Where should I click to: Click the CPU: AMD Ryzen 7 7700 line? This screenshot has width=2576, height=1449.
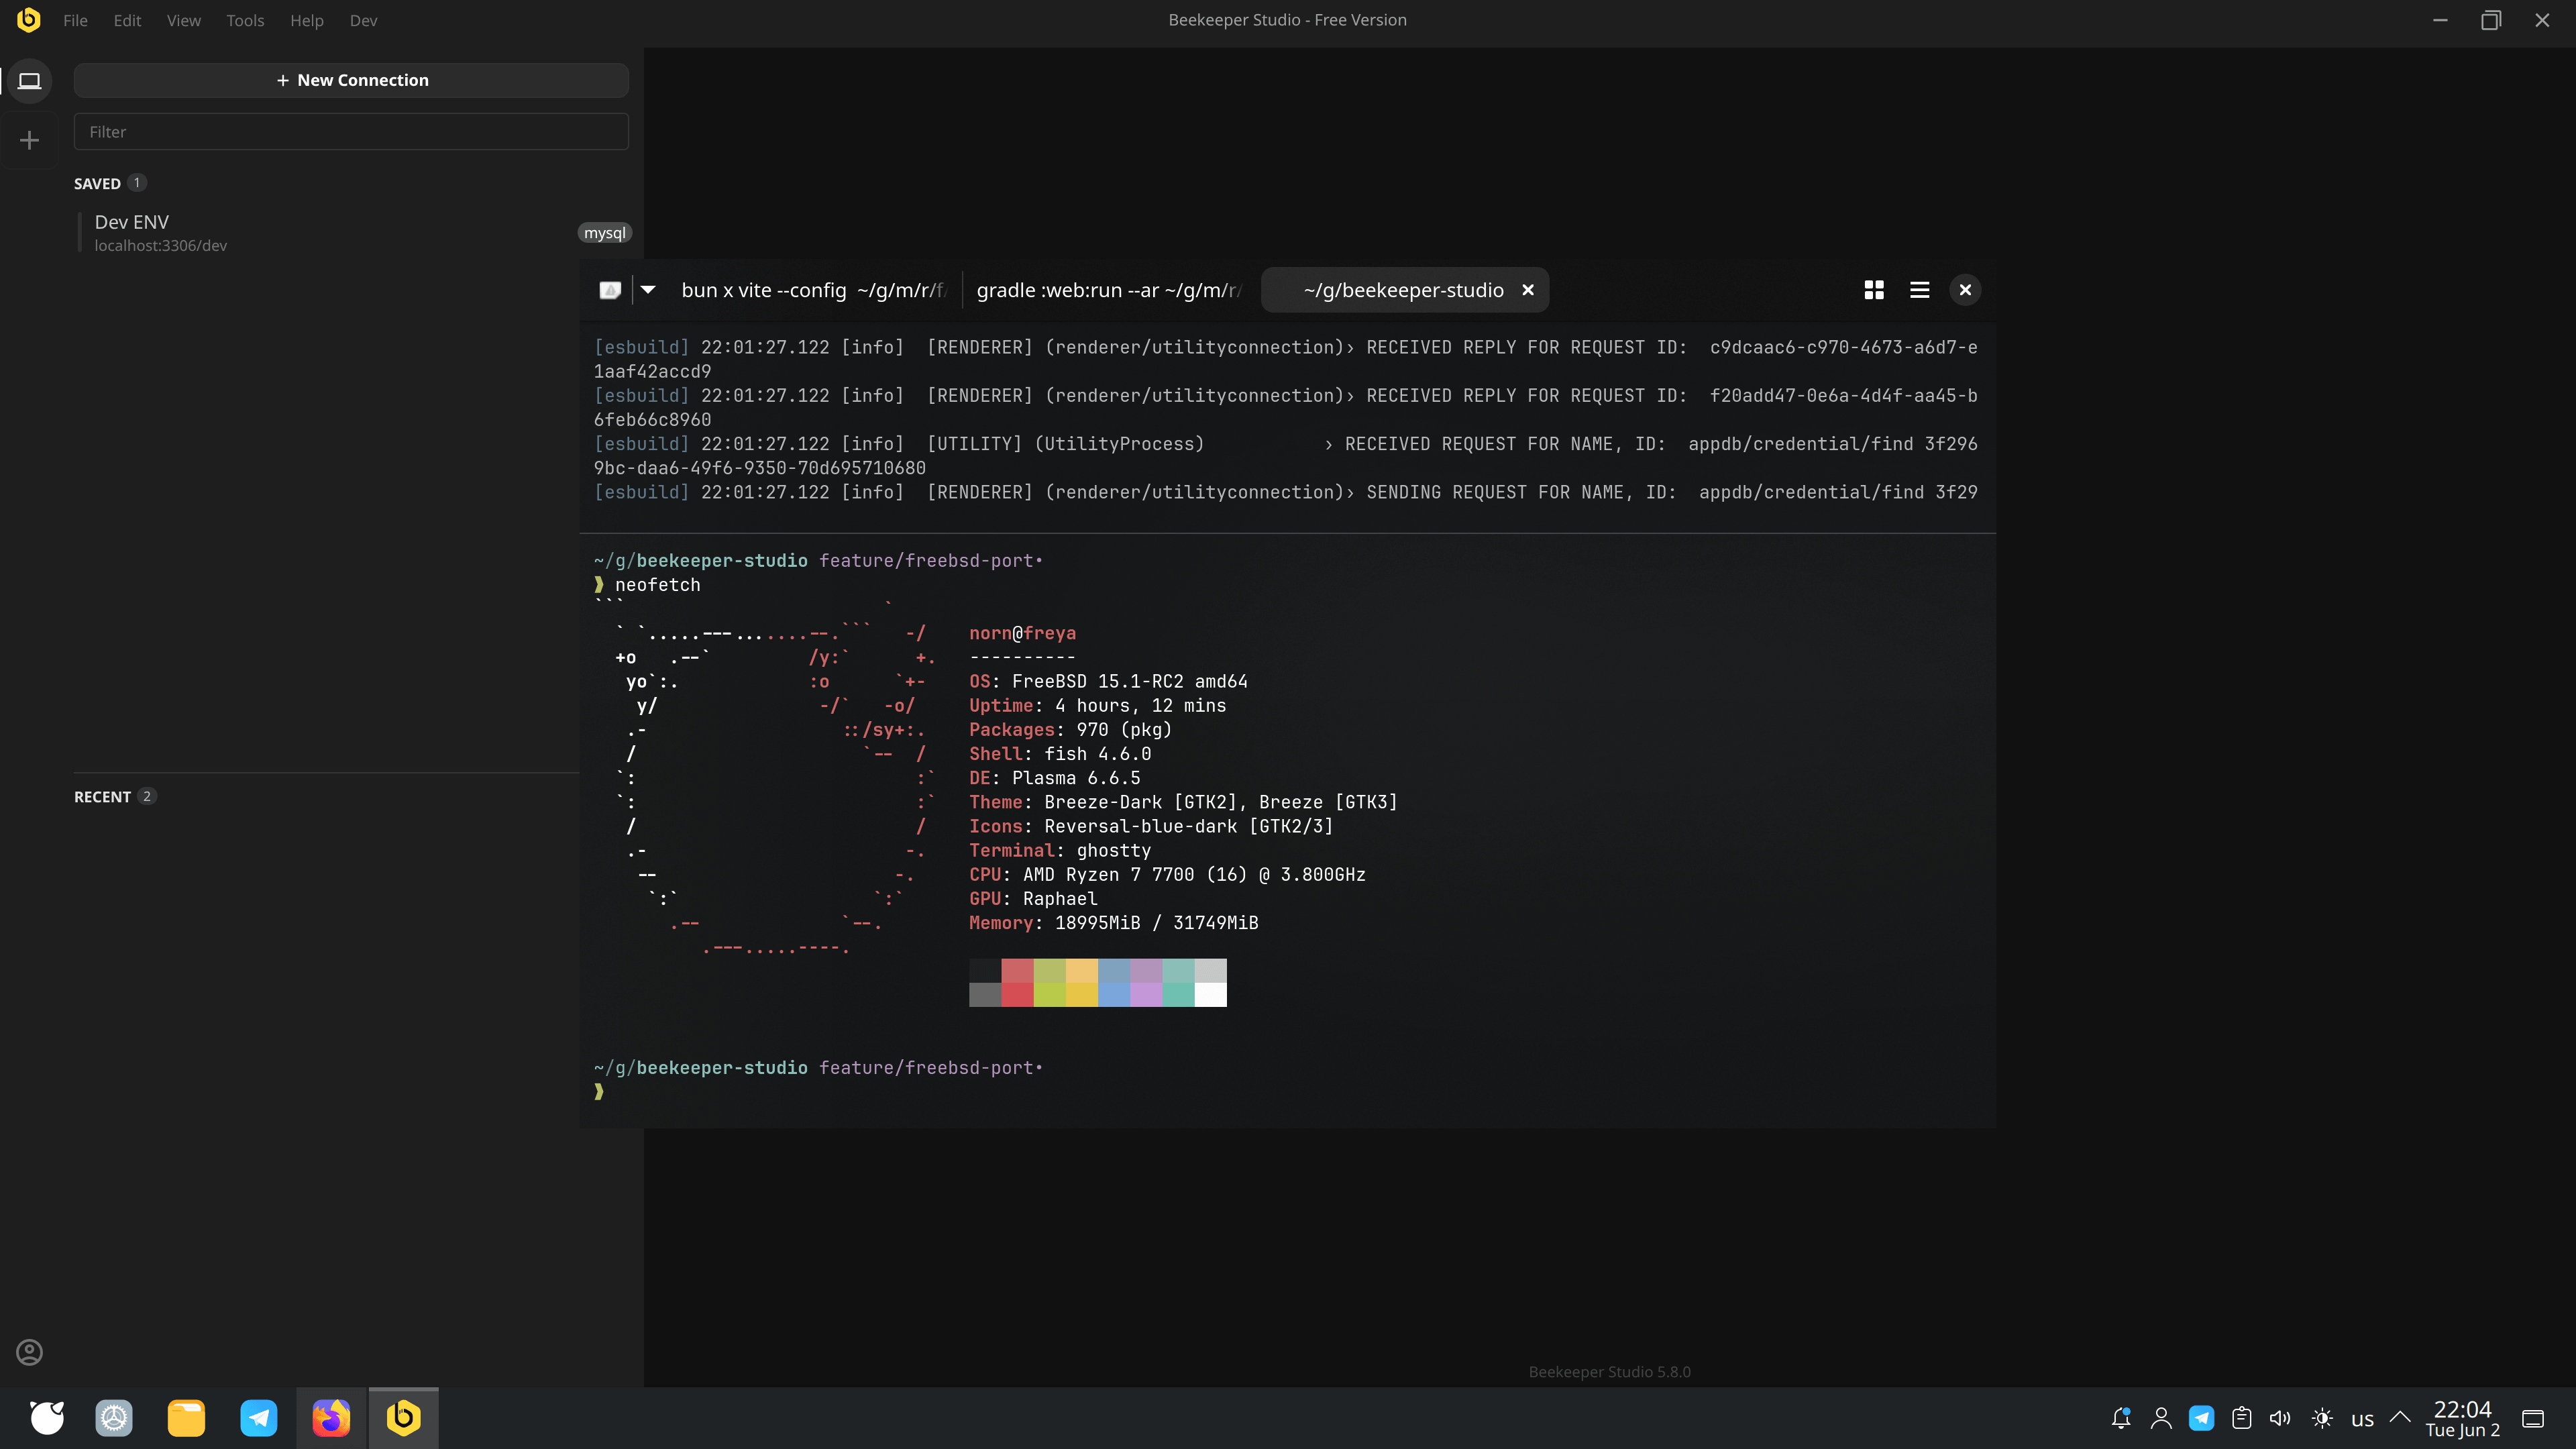click(1167, 875)
